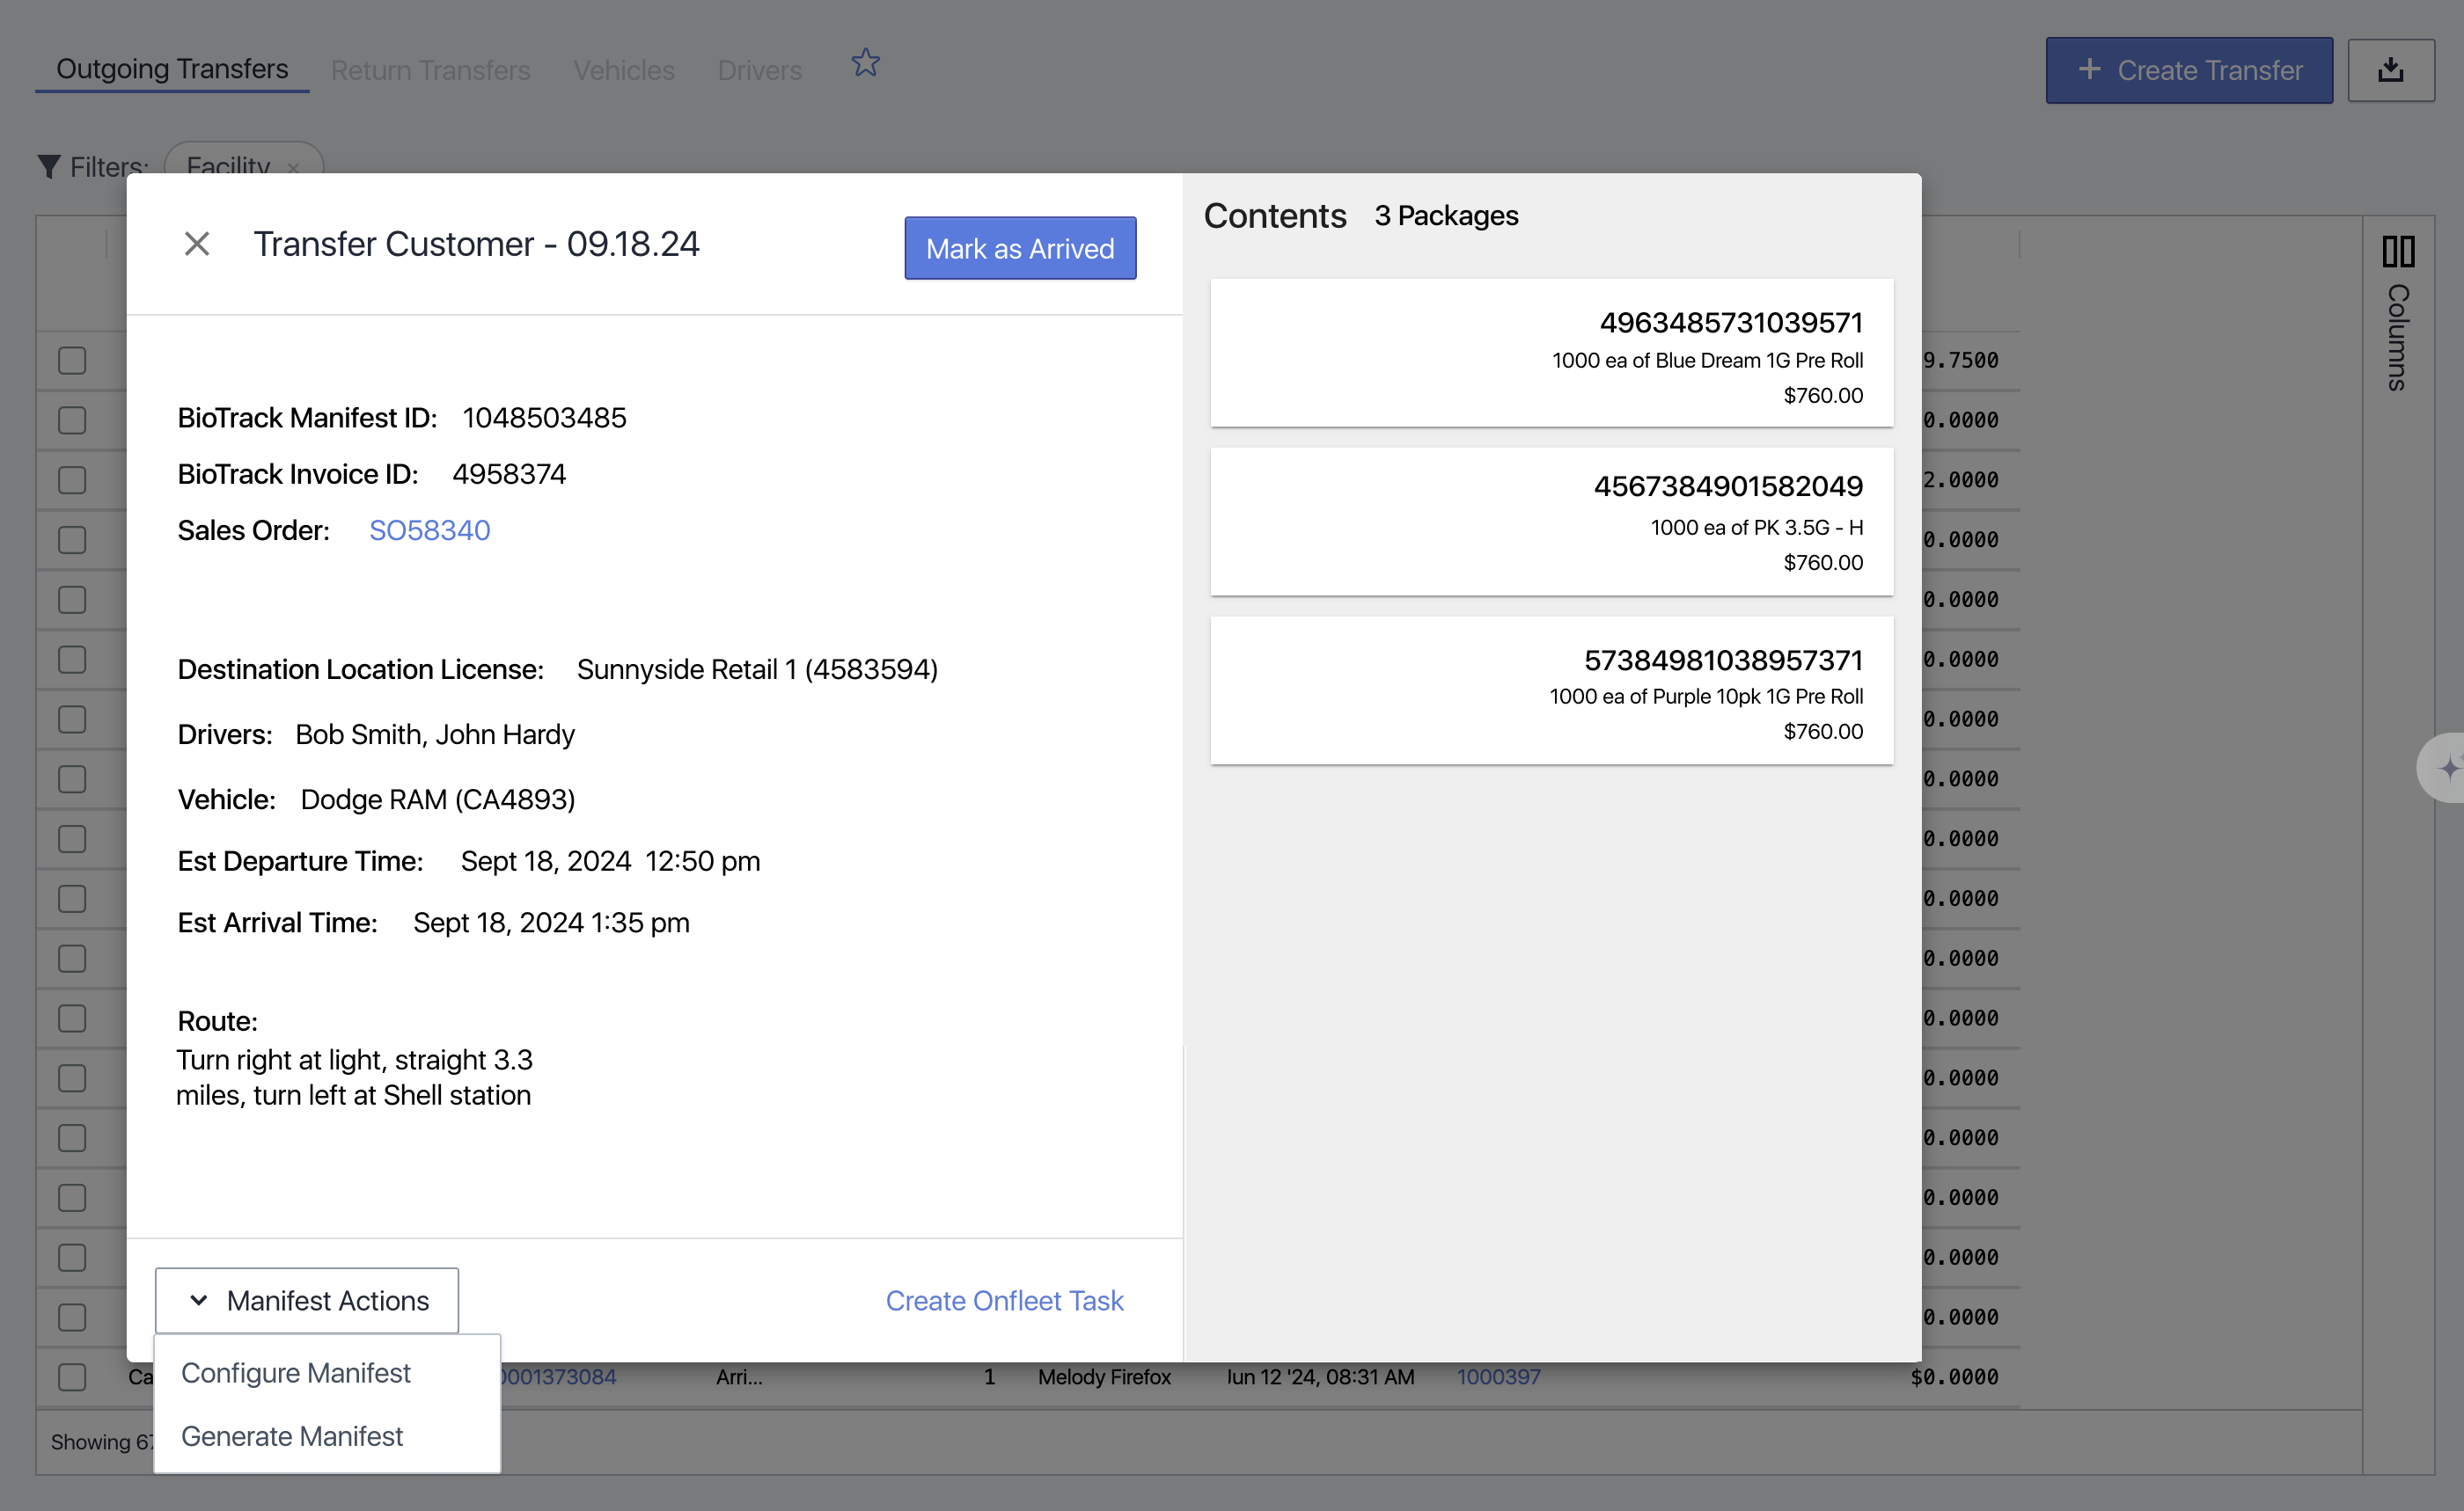Click Melody Firefox cell in bottom row
Image resolution: width=2464 pixels, height=1511 pixels.
(1104, 1377)
